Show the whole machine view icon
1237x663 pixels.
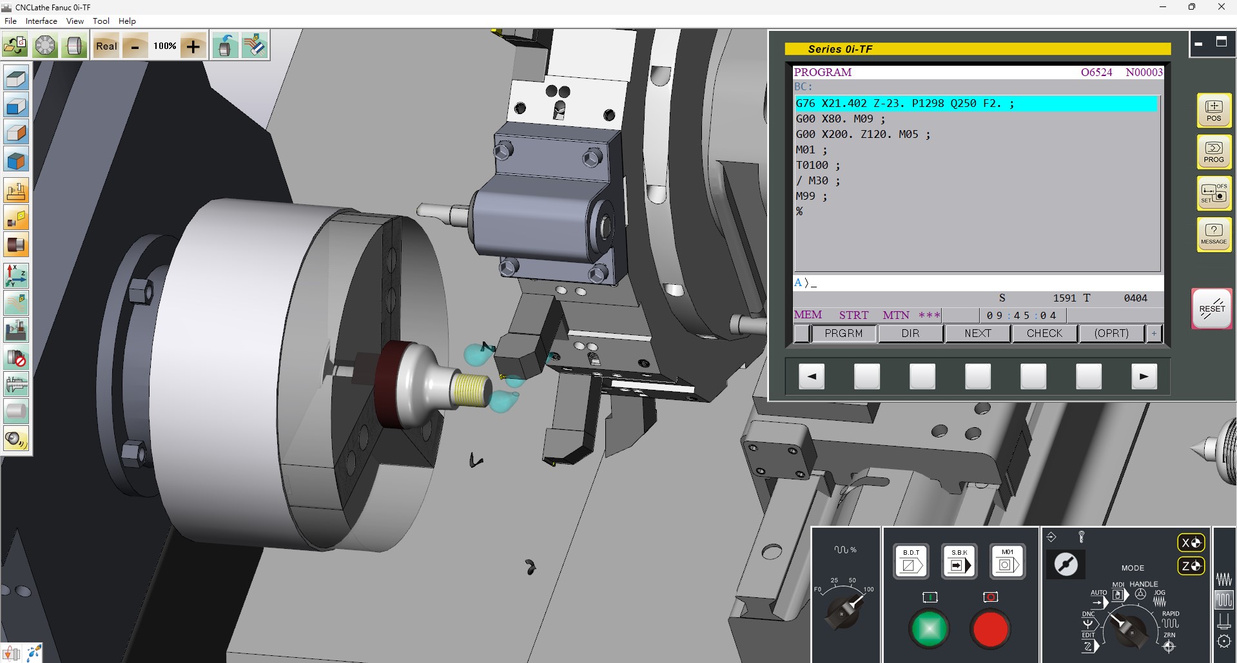16,191
